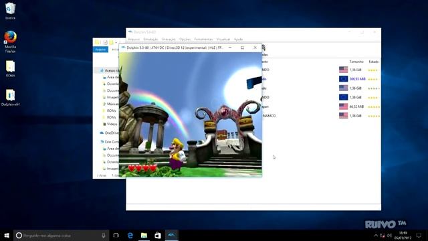The image size is (428, 241).
Task: Open Windows Store from taskbar
Action: pos(158,235)
